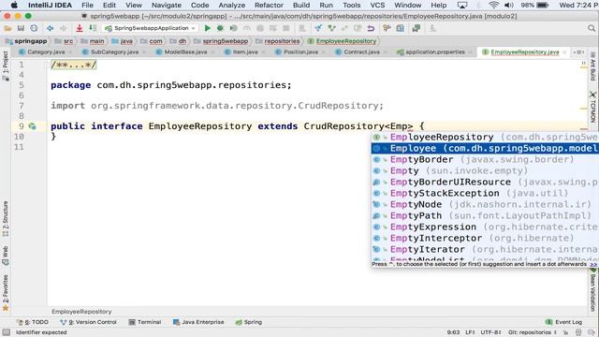Revert changes with purple undo arrow icon
Image resolution: width=599 pixels, height=337 pixels.
click(371, 28)
